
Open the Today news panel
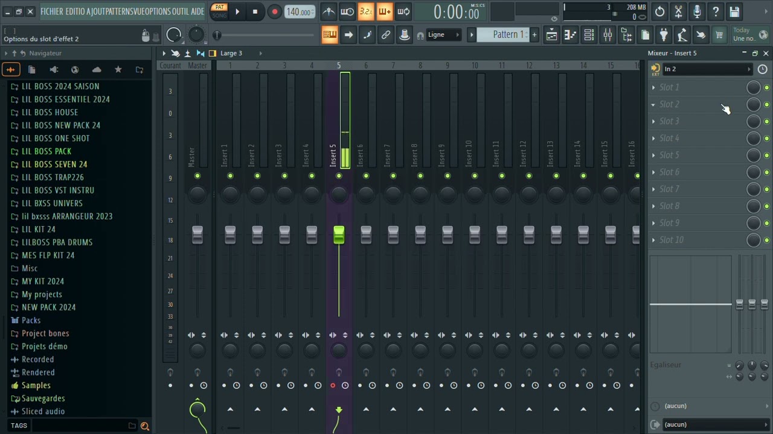tap(750, 34)
